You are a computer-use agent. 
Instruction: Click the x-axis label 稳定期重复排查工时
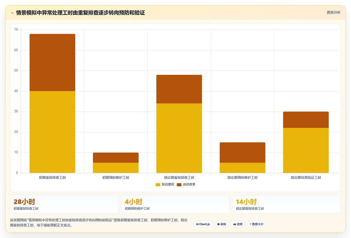(x=179, y=178)
